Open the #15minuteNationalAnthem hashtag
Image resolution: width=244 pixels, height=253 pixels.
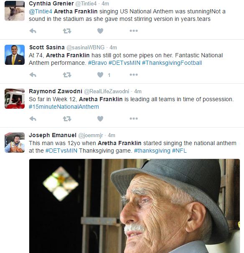(64, 107)
